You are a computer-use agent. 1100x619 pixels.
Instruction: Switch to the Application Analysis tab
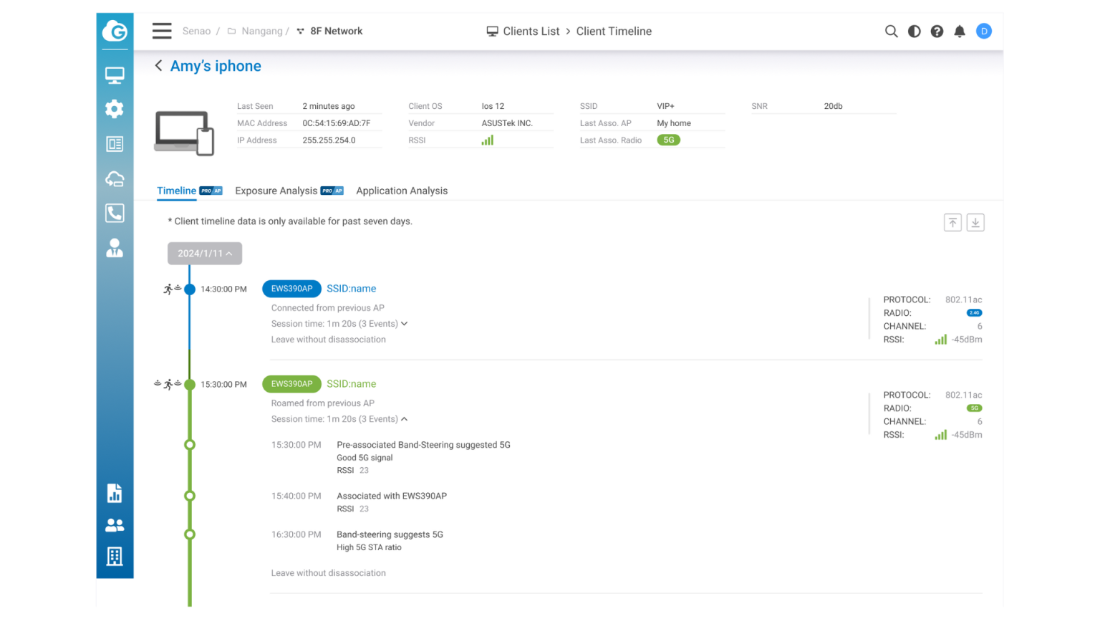[x=402, y=191]
